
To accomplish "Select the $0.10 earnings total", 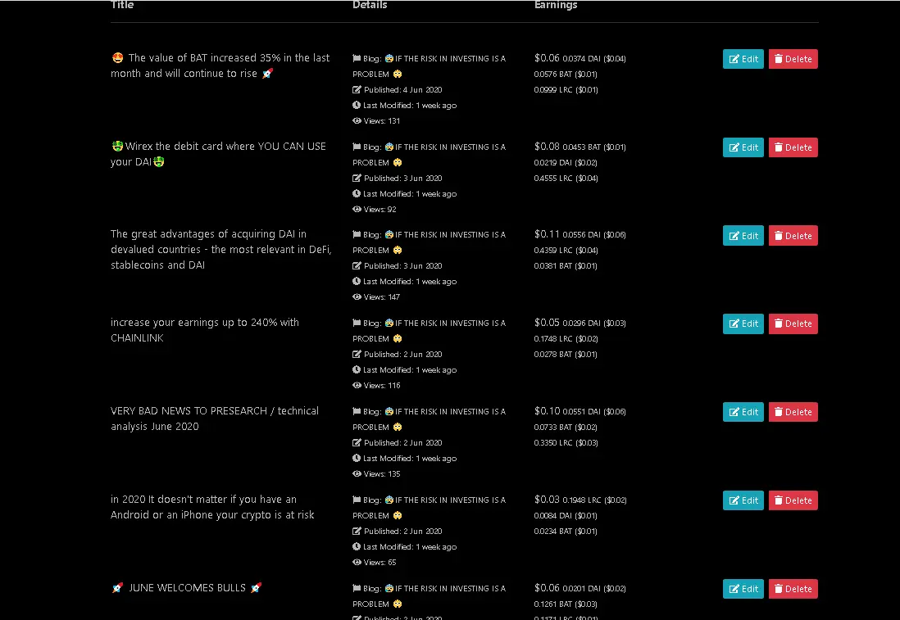I will 547,410.
